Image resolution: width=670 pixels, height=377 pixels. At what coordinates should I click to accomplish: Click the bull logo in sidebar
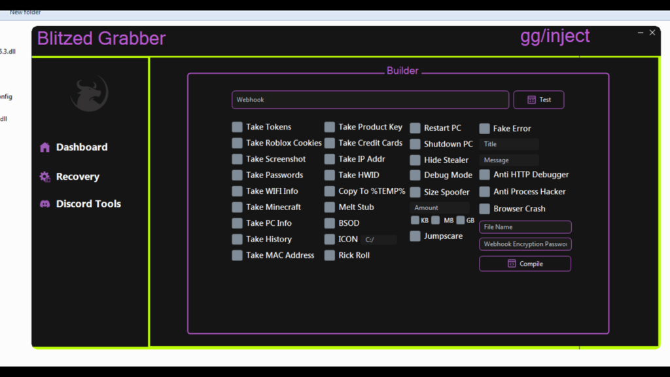pos(89,93)
